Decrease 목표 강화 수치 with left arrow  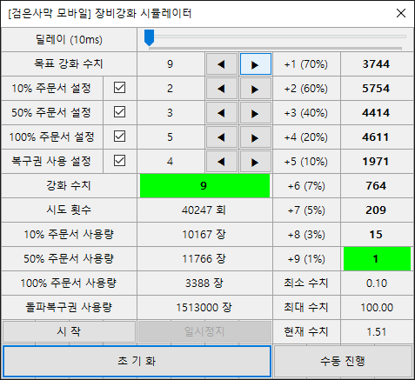point(222,64)
